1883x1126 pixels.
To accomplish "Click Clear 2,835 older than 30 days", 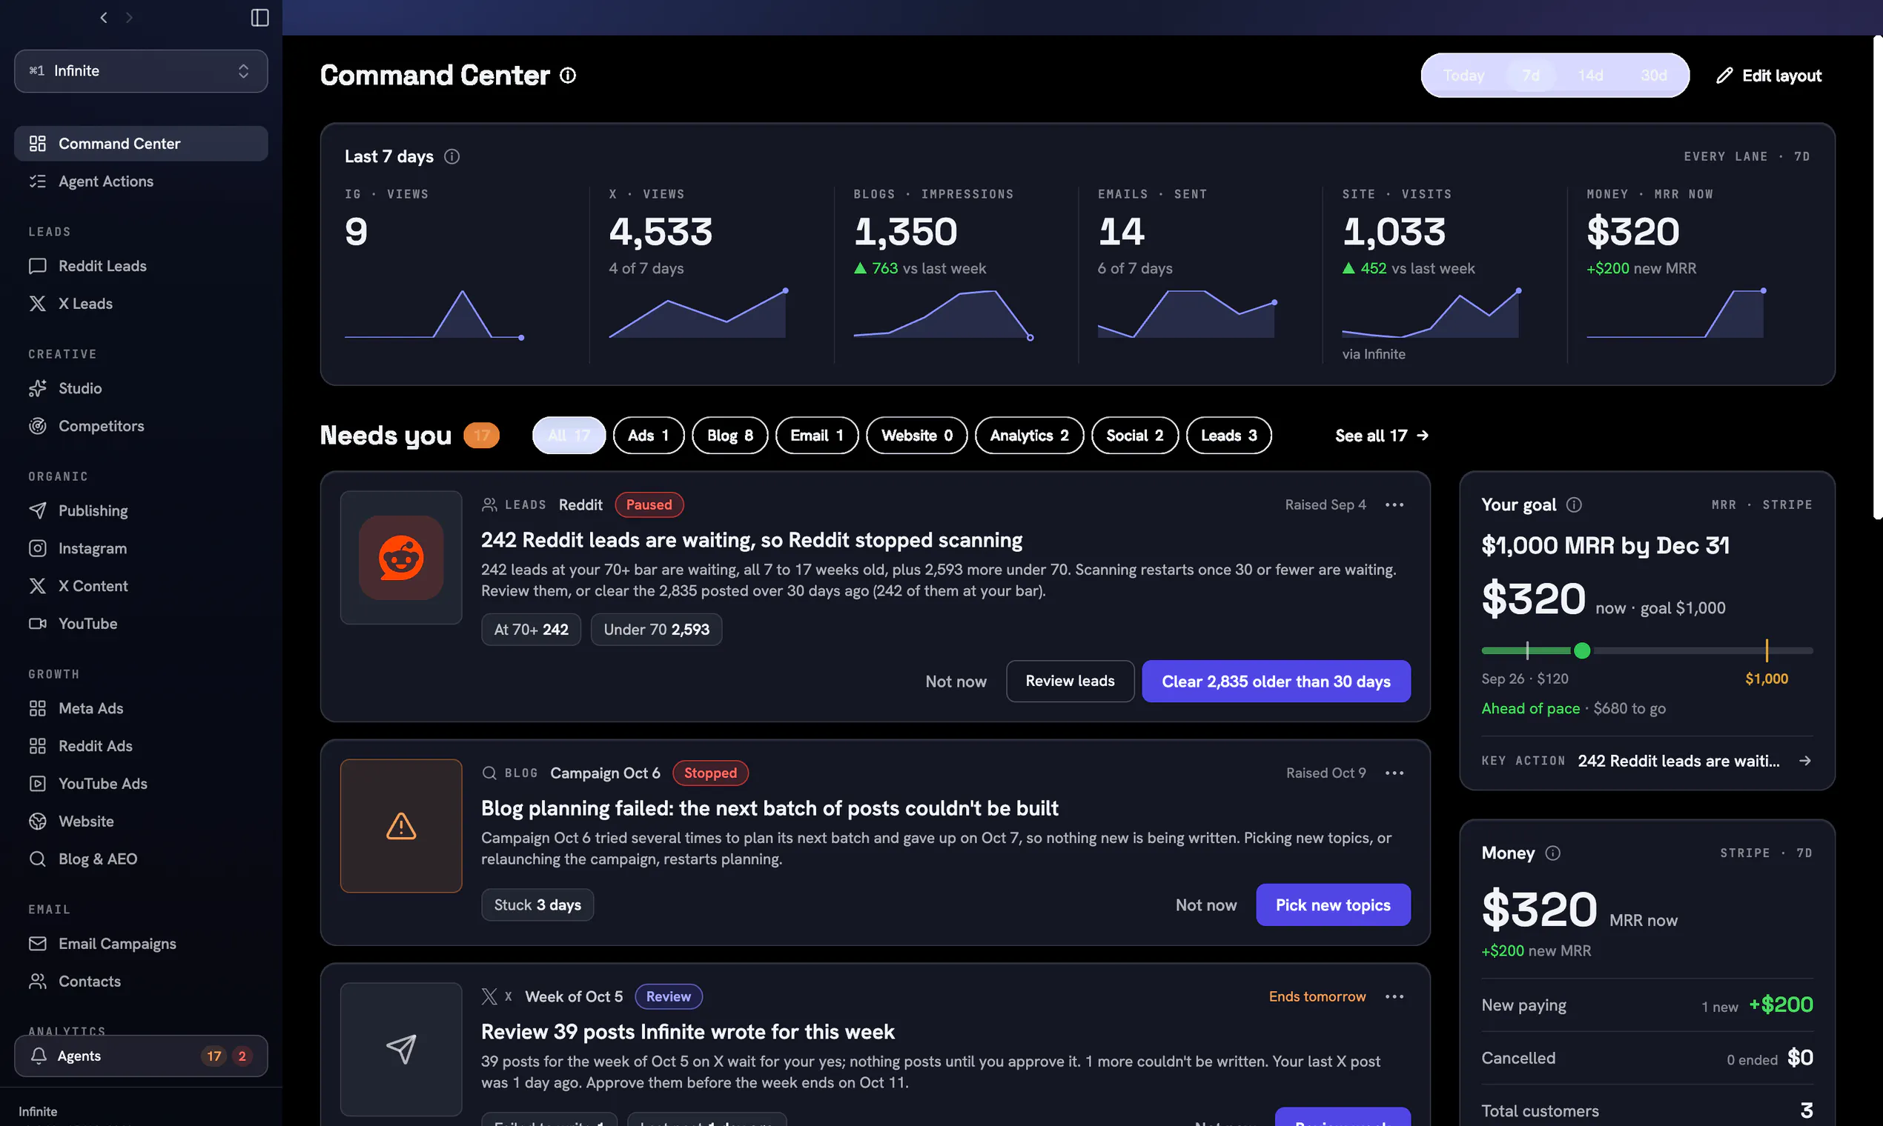I will coord(1276,681).
